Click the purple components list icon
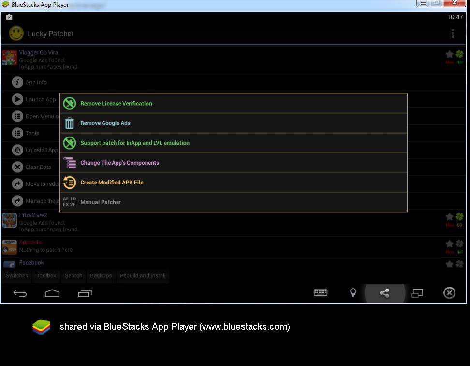This screenshot has width=470, height=366. 70,163
